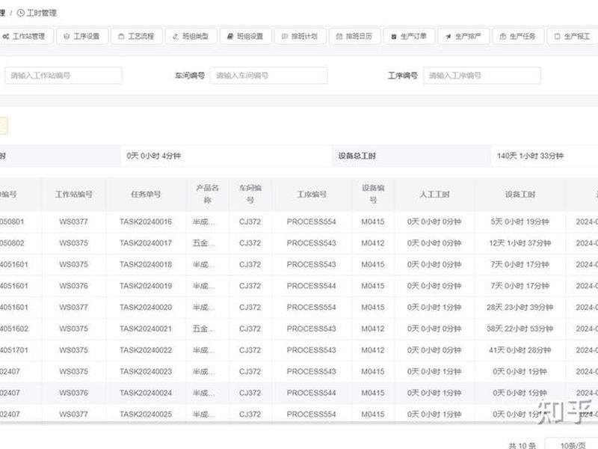This screenshot has width=598, height=449.
Task: Select the TASK20240022 cell
Action: coord(146,350)
